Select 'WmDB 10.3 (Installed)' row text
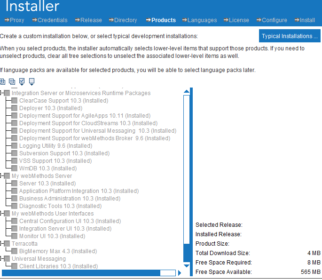The image size is (322, 280). pos(48,168)
